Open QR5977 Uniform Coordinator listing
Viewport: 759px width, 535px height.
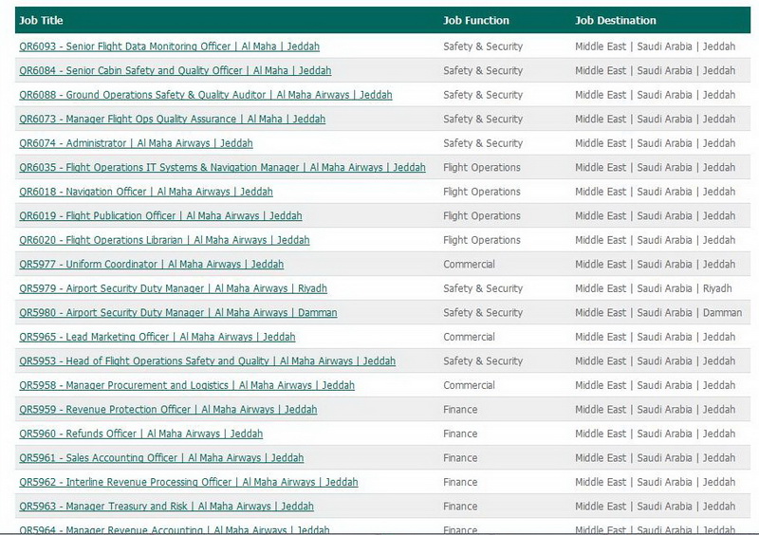[152, 265]
